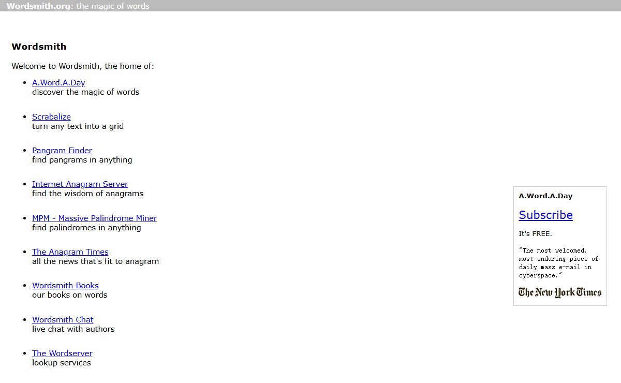The height and width of the screenshot is (383, 621).
Task: Click the 'most welcomed, most enduring' quote
Action: (x=558, y=263)
